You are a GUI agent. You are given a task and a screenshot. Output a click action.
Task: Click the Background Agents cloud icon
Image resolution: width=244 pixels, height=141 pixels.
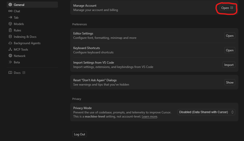click(10, 43)
